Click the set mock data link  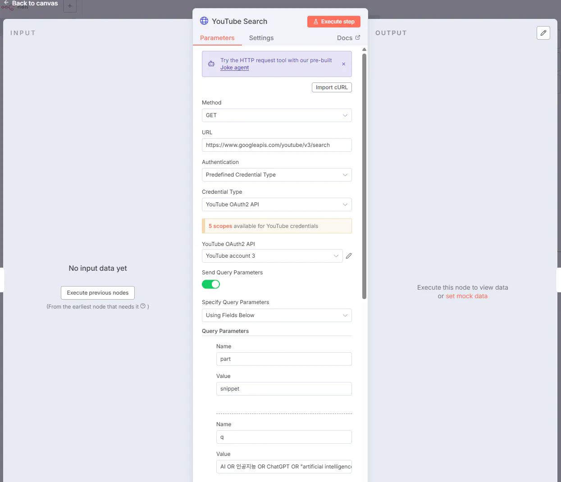466,296
